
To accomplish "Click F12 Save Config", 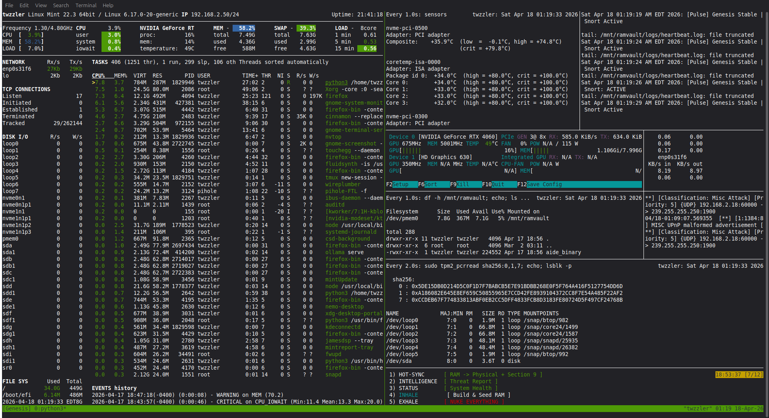I will click(544, 184).
